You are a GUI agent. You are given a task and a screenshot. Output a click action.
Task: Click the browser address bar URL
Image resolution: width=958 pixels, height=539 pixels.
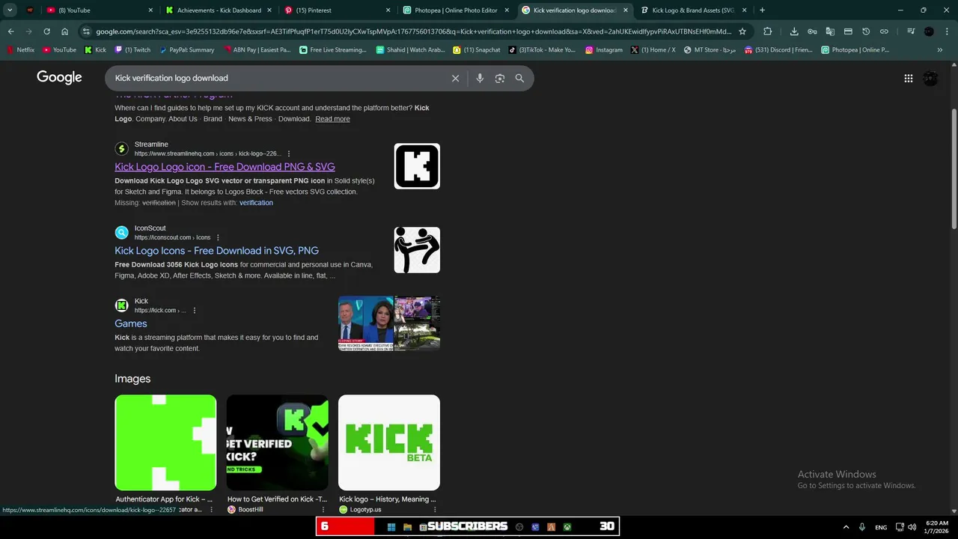(x=413, y=31)
